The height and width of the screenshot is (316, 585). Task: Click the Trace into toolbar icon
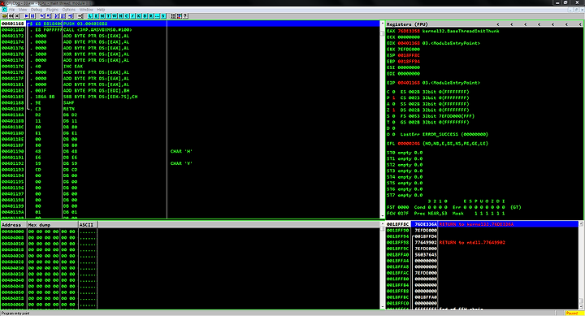(57, 16)
